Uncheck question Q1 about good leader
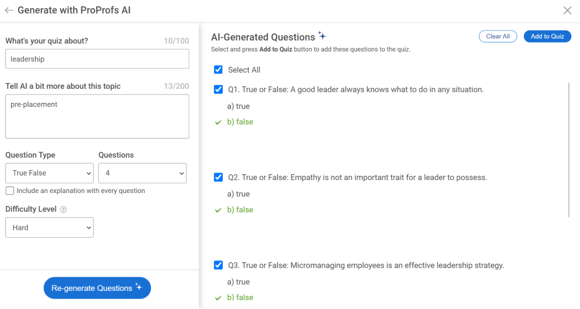Screen dimensions: 580x309 pyautogui.click(x=218, y=89)
